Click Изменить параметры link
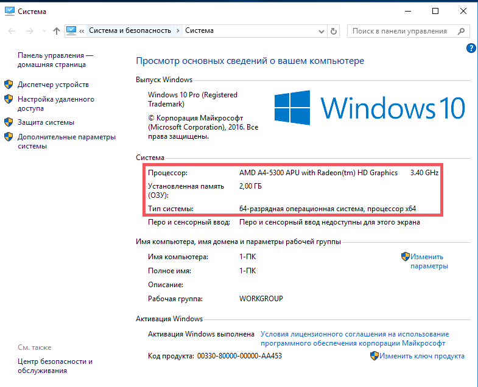Image resolution: width=478 pixels, height=387 pixels. tap(429, 261)
